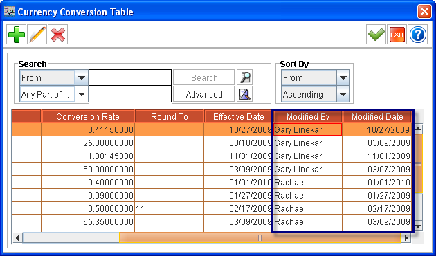Viewport: 436px width, 256px height.
Task: Click Effective Date cell 11/01/2009
Action: pos(238,156)
